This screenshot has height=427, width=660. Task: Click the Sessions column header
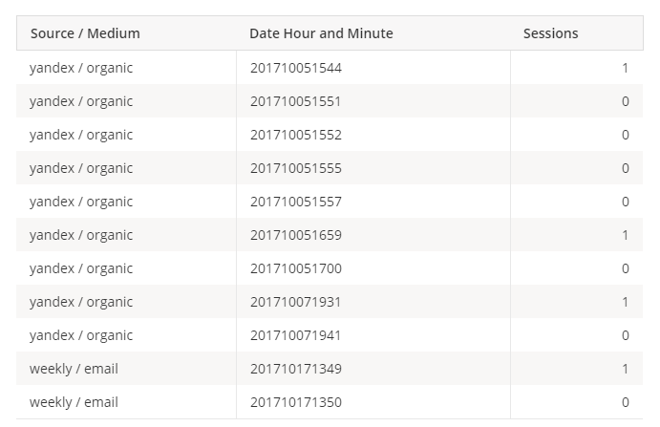[550, 33]
